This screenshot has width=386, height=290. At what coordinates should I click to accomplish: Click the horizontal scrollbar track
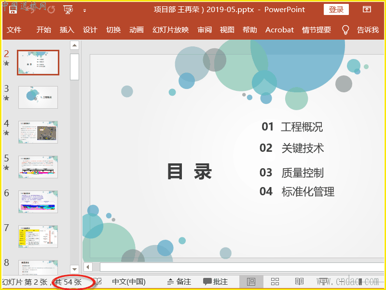(242, 267)
